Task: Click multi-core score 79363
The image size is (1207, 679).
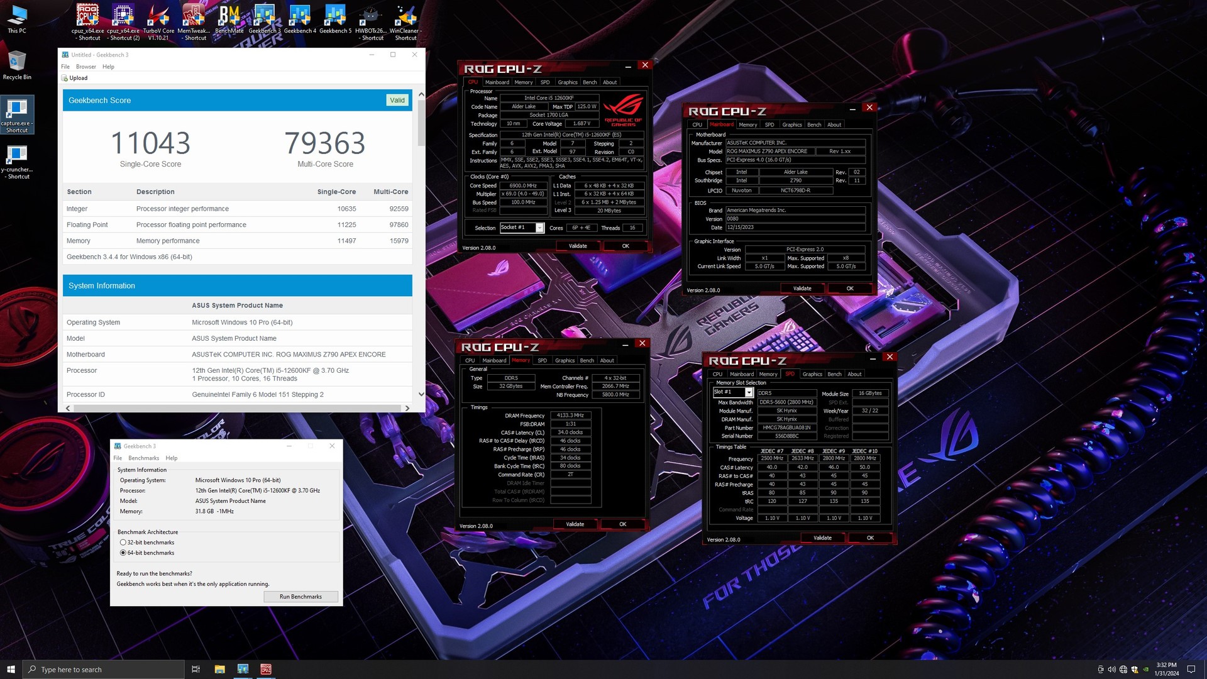Action: [x=325, y=143]
